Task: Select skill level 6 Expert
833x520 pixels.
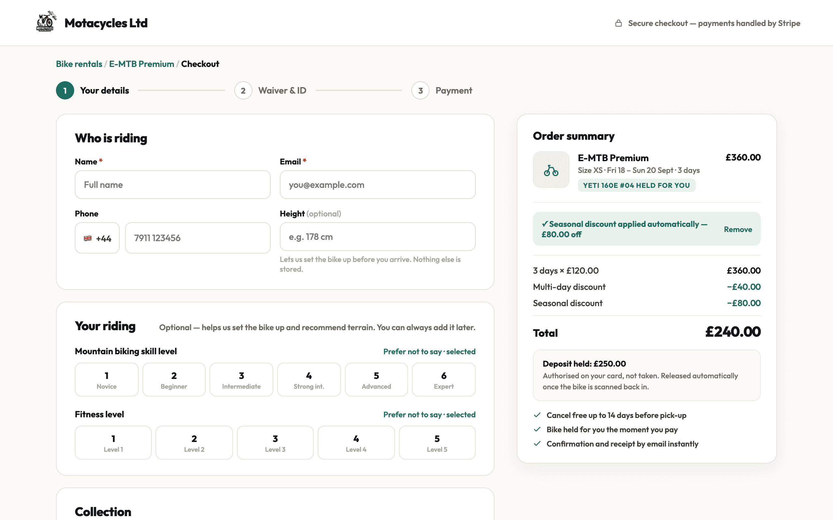Action: point(444,380)
